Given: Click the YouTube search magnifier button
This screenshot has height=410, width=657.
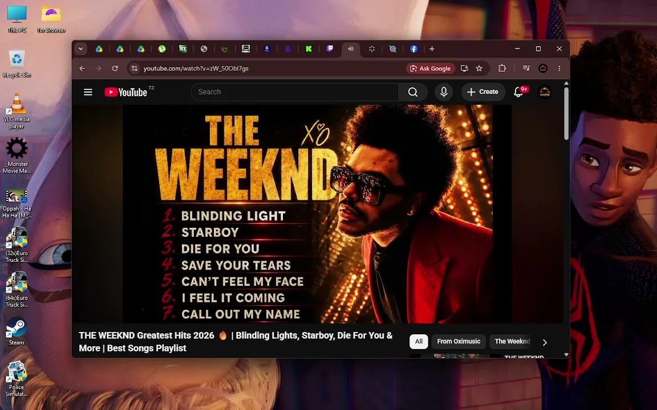Looking at the screenshot, I should tap(413, 92).
